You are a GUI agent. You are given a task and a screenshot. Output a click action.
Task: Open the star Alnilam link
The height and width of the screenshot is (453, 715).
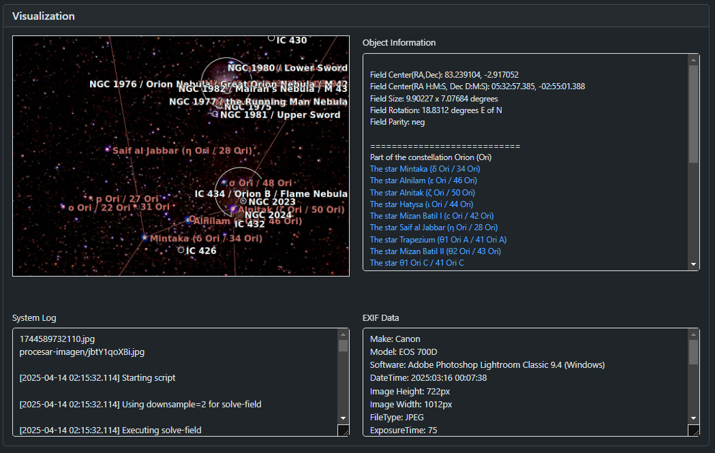423,181
